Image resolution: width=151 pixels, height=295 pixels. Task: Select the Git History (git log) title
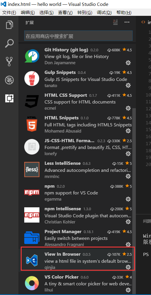click(x=66, y=50)
